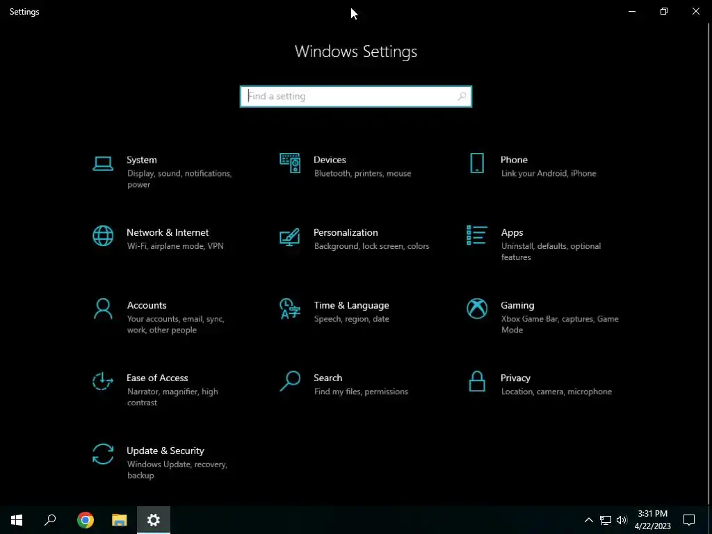This screenshot has width=712, height=534.
Task: Select the Personalization heading
Action: pyautogui.click(x=346, y=232)
